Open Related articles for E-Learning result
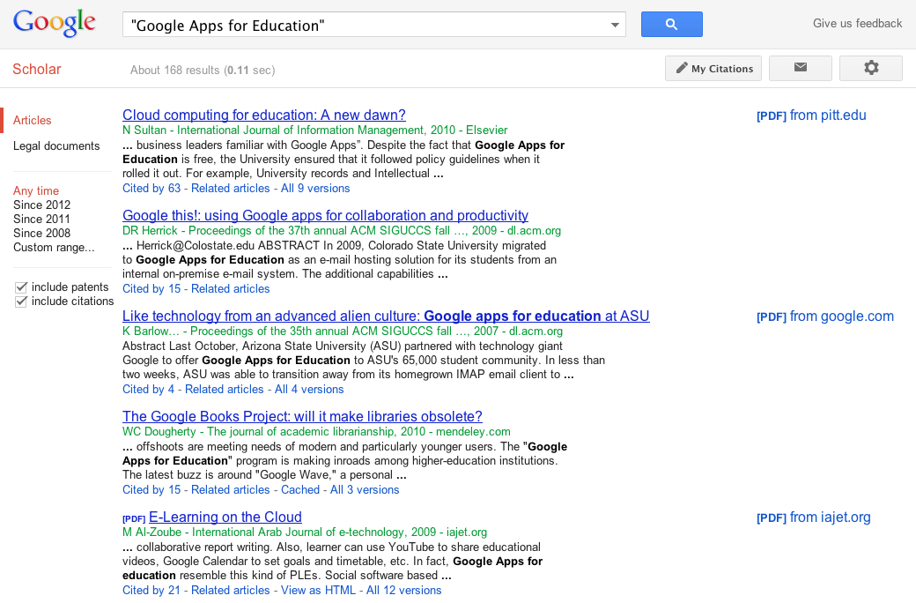This screenshot has height=603, width=916. [x=230, y=591]
